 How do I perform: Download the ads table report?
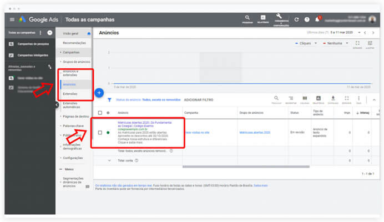[333, 98]
